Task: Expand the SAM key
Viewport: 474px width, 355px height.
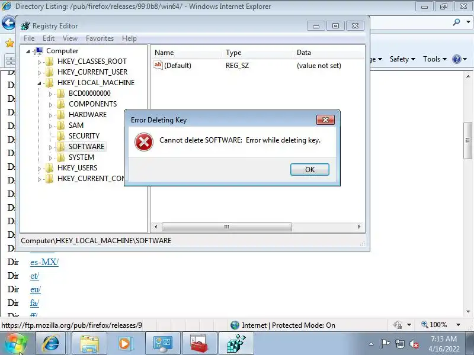Action: 50,126
